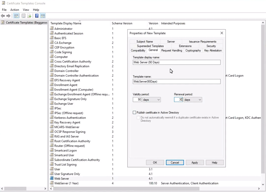
Task: Enable Publish certificate in Active Directory
Action: pos(134,113)
